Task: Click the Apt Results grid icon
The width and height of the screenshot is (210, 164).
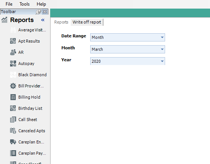Action: tap(13, 41)
